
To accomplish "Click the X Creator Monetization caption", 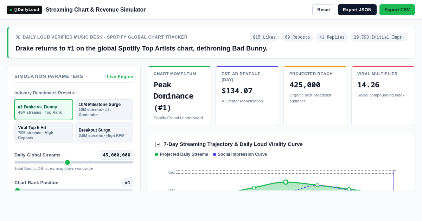I will [x=242, y=101].
